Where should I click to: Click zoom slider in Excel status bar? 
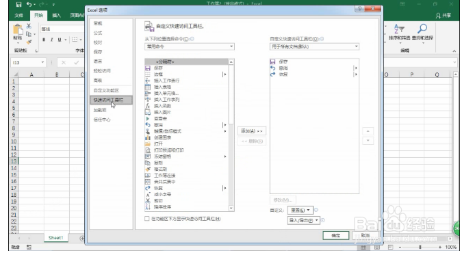click(x=420, y=247)
